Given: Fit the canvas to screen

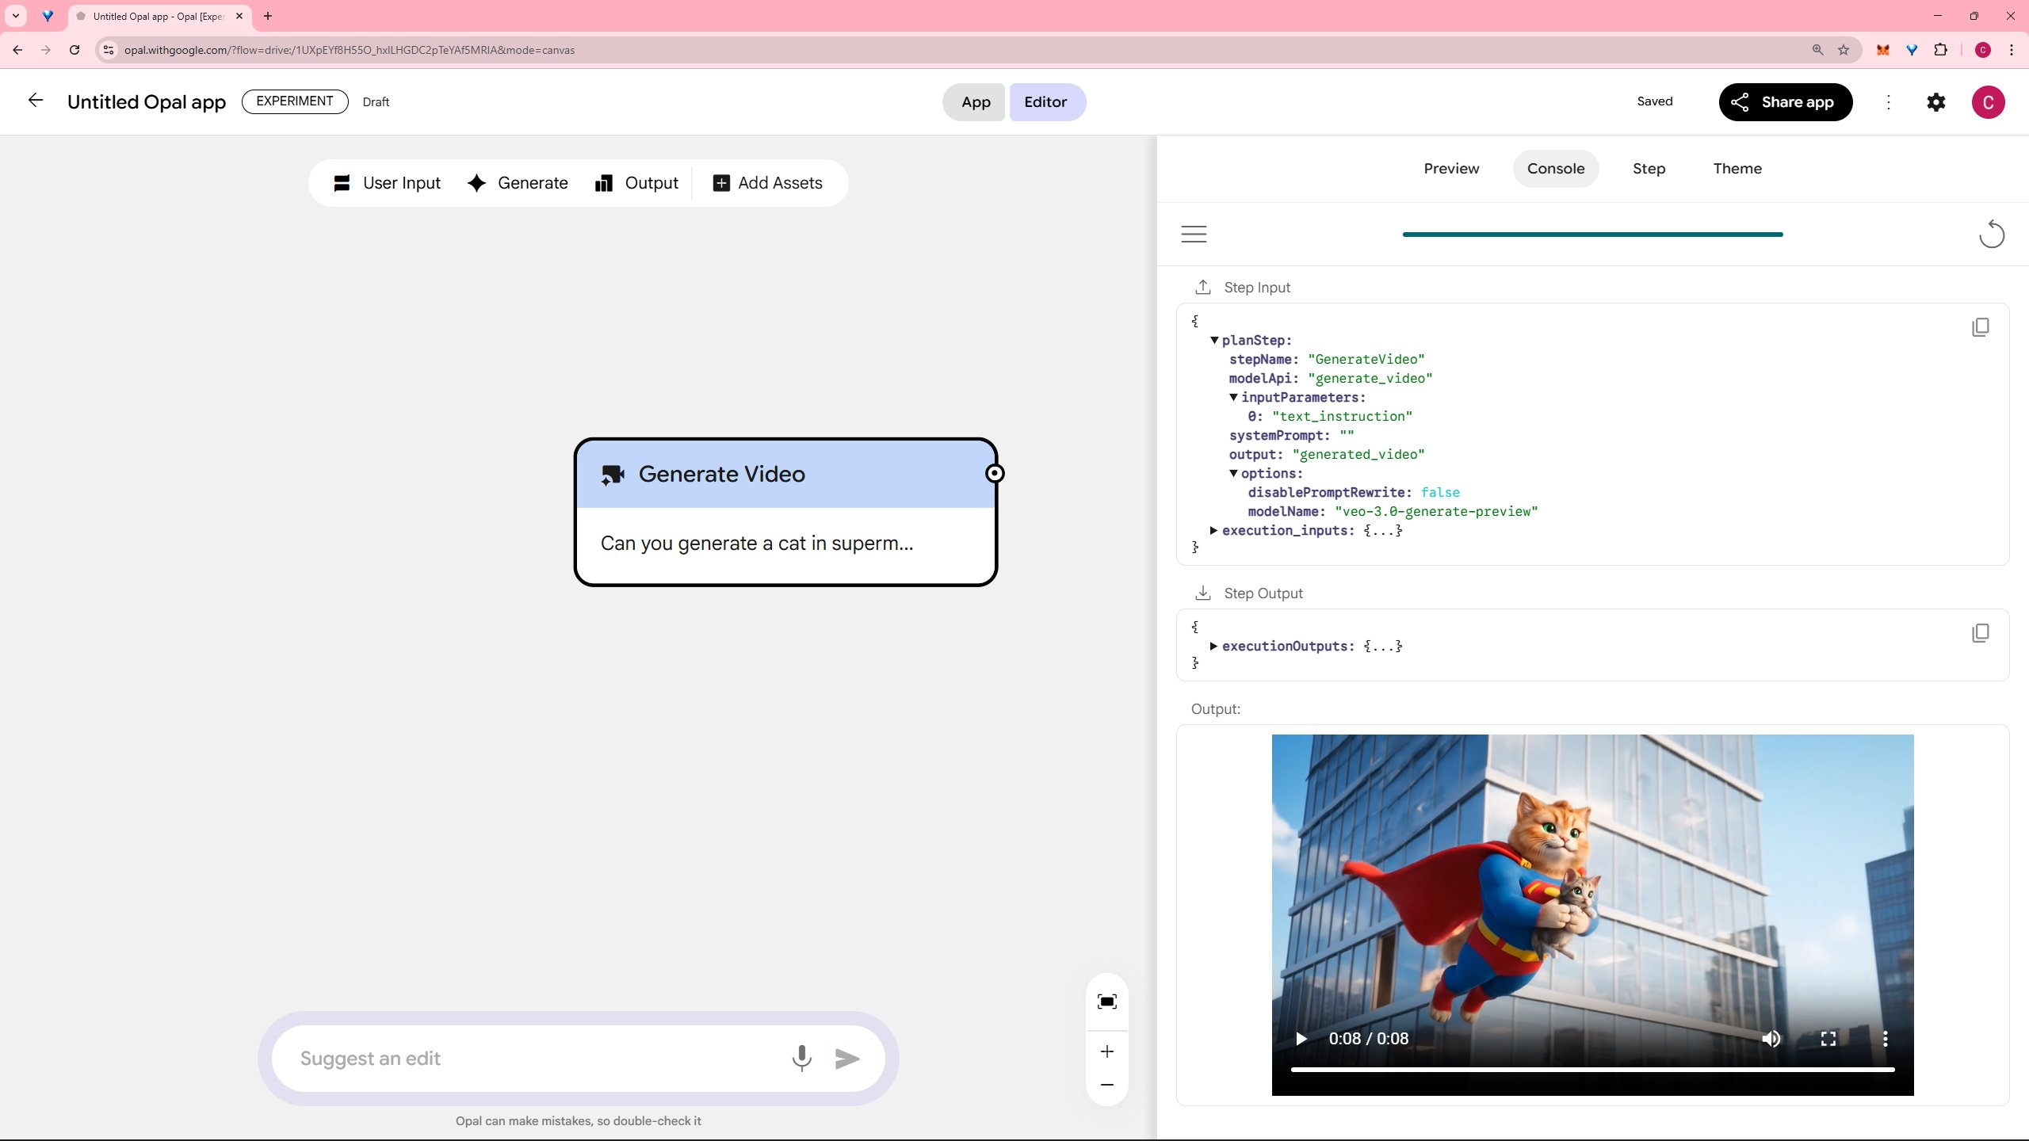Looking at the screenshot, I should 1107,1002.
